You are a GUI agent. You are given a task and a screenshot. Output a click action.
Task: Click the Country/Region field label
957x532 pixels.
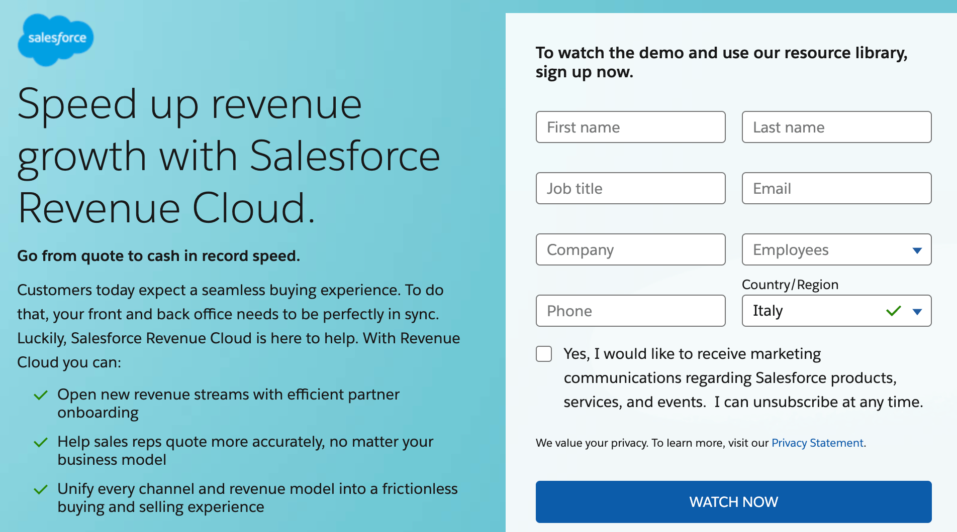(790, 285)
